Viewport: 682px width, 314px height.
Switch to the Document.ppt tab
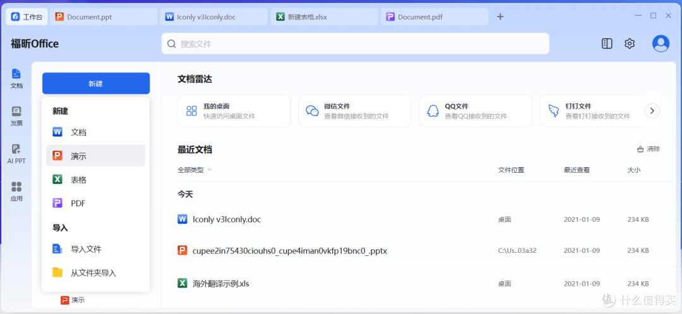[x=103, y=17]
